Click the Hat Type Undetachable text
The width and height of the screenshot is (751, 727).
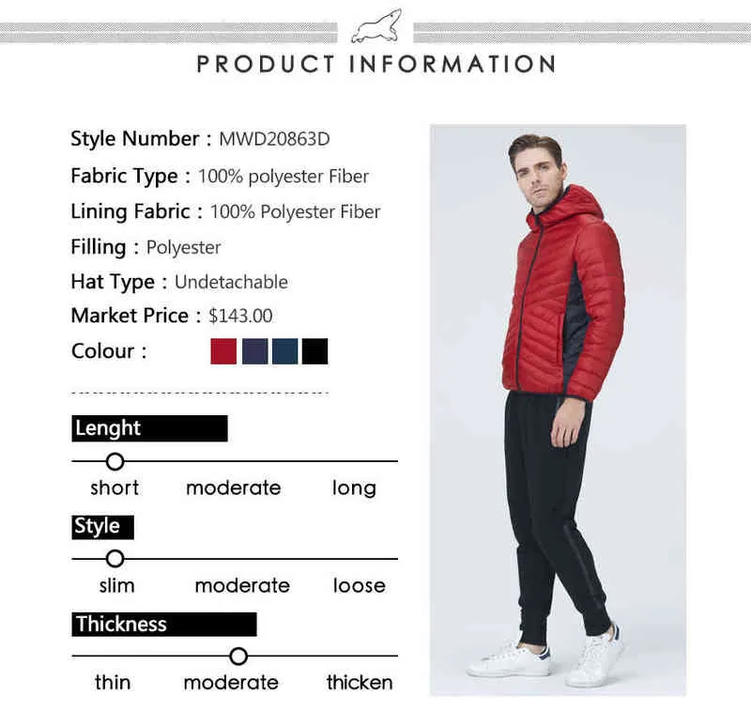click(231, 283)
